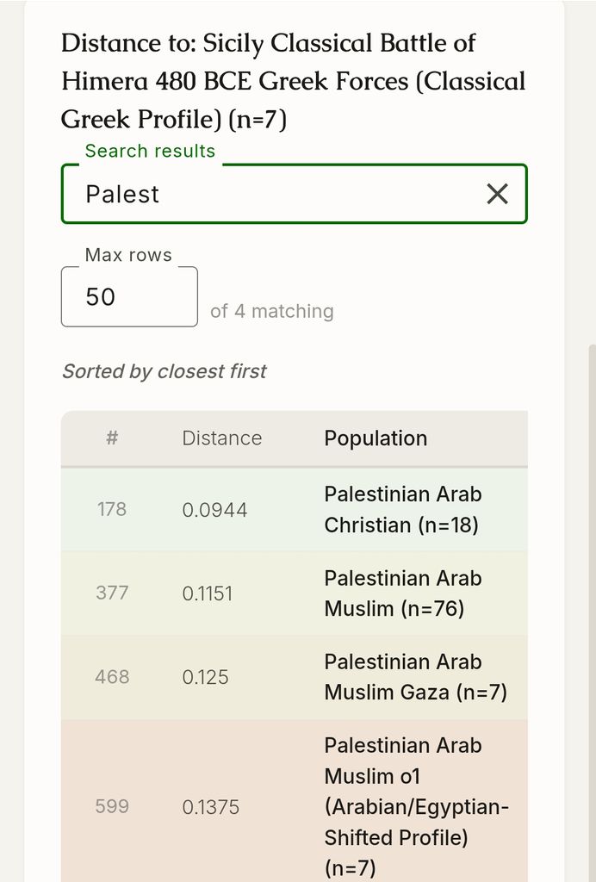Image resolution: width=596 pixels, height=882 pixels.
Task: Click the distance value 0.1151
Action: coord(207,594)
